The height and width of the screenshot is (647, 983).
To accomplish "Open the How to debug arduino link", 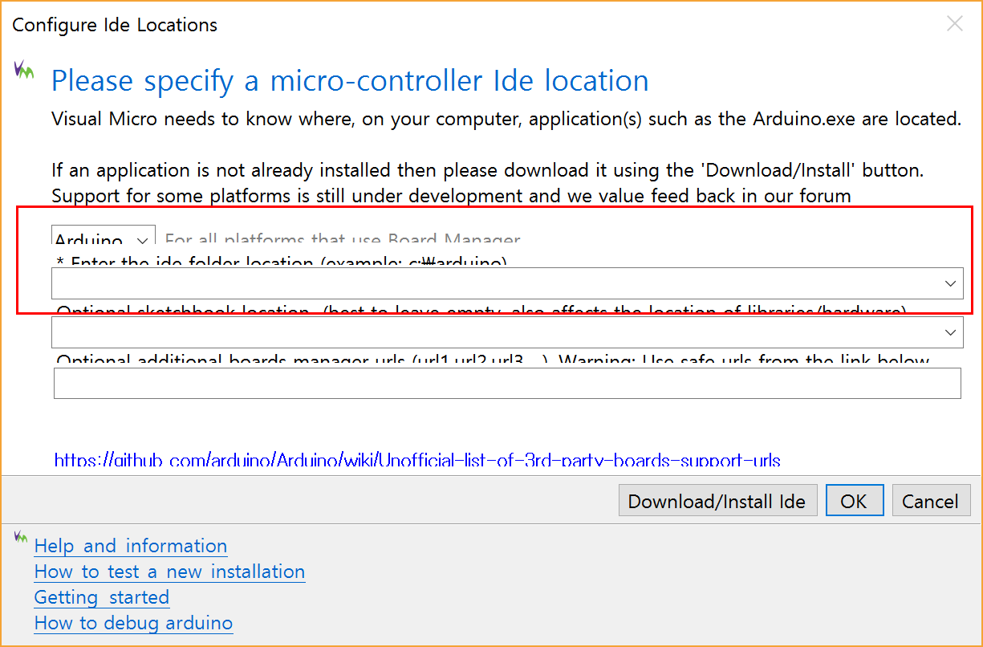I will (x=133, y=623).
